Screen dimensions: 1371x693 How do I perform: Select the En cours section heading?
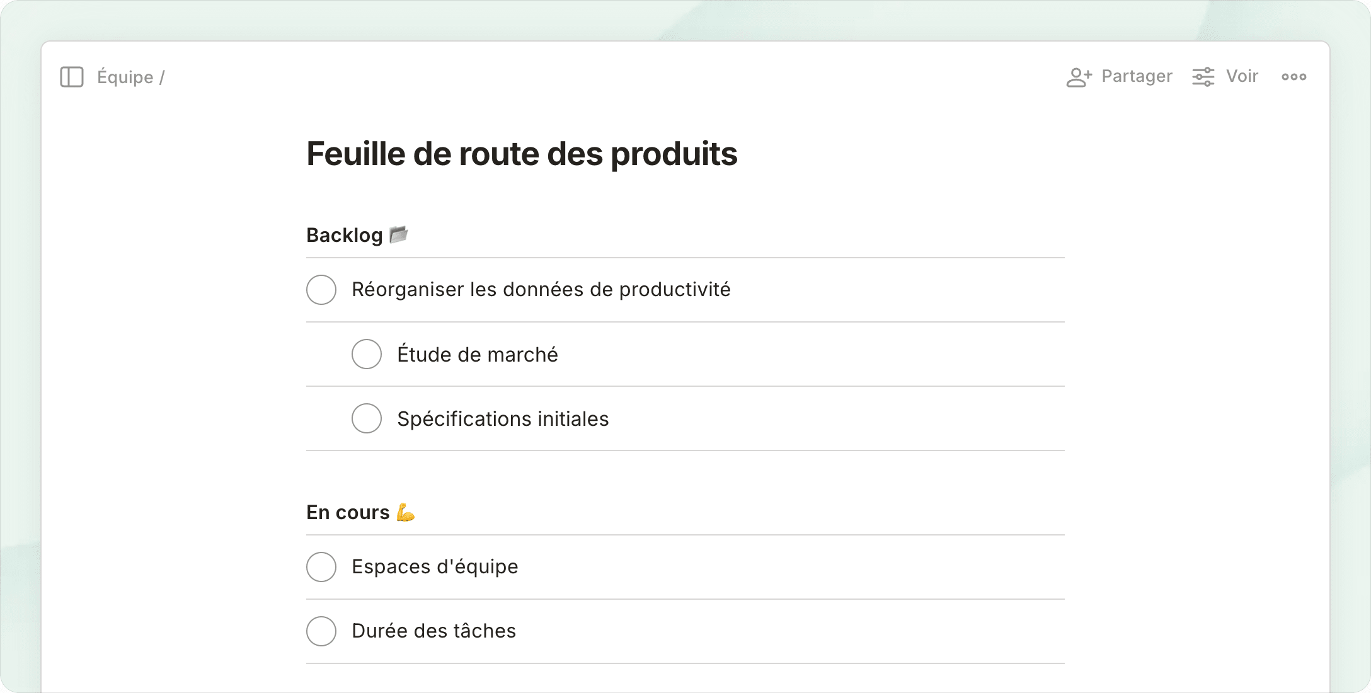[348, 512]
